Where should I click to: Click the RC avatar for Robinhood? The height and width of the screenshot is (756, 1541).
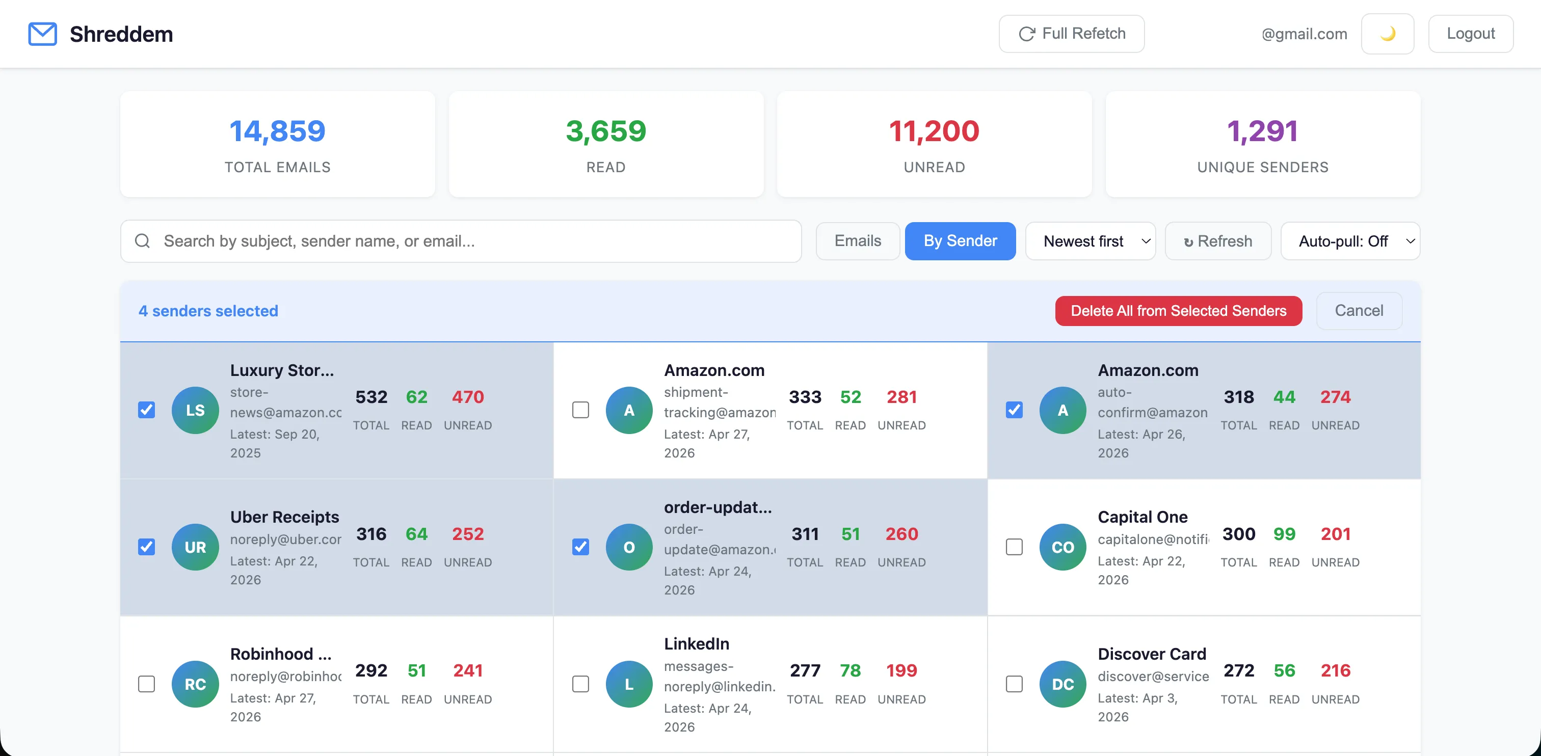pos(195,684)
